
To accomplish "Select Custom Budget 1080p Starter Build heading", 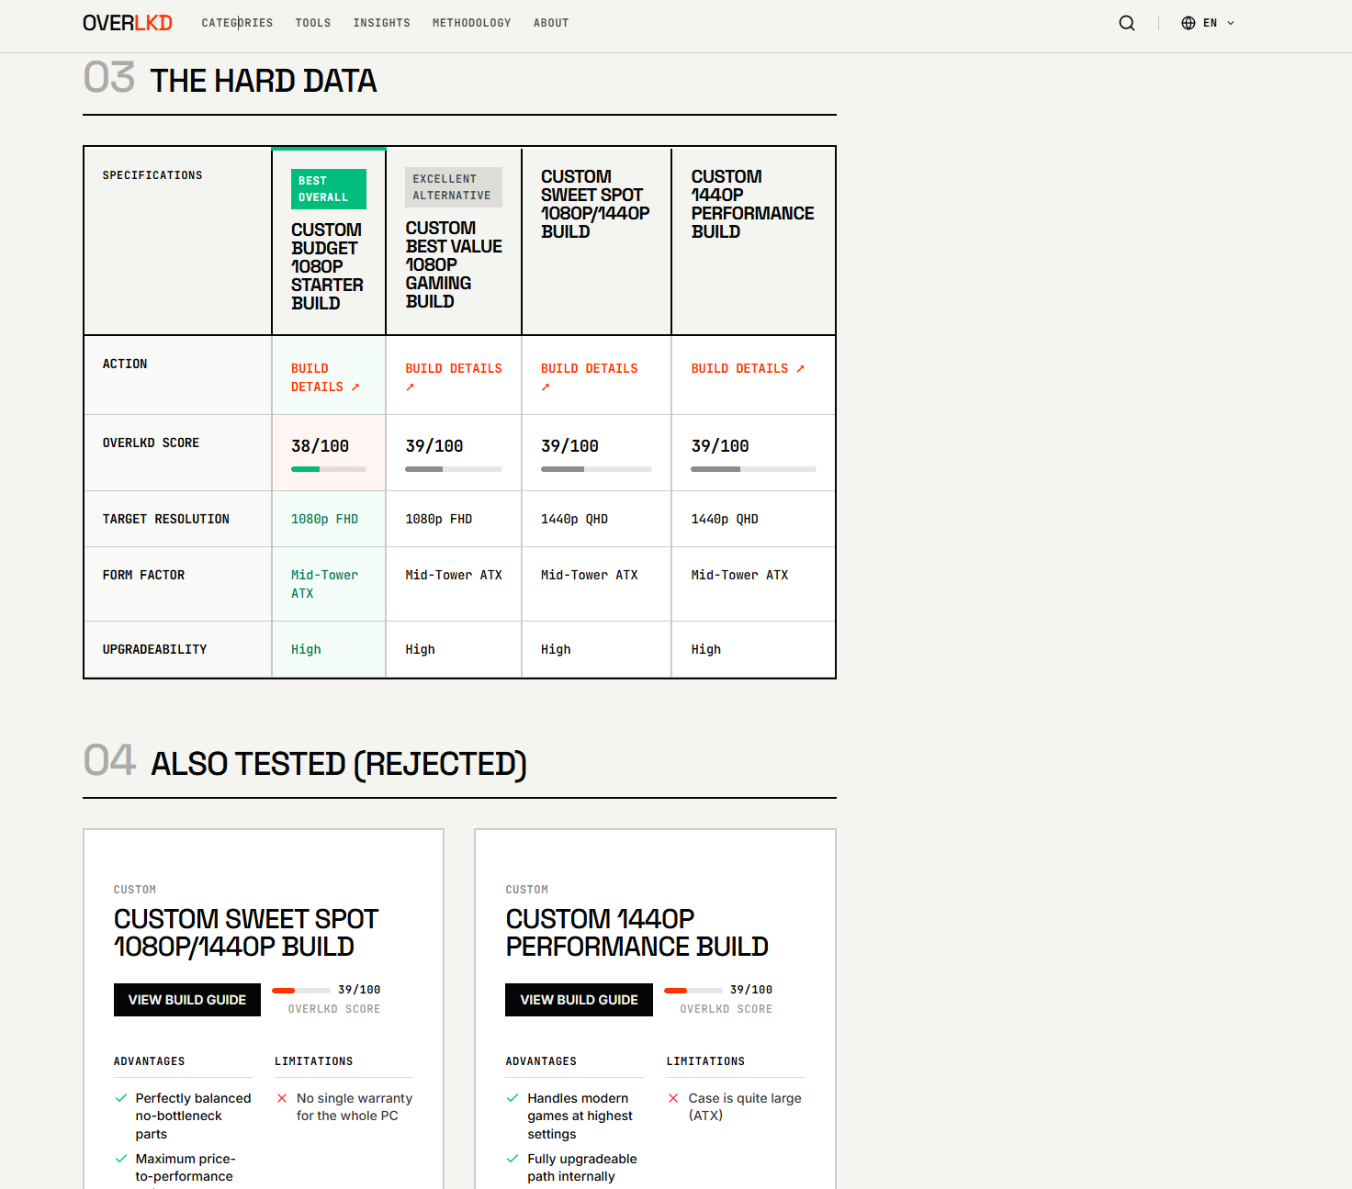I will [x=327, y=266].
